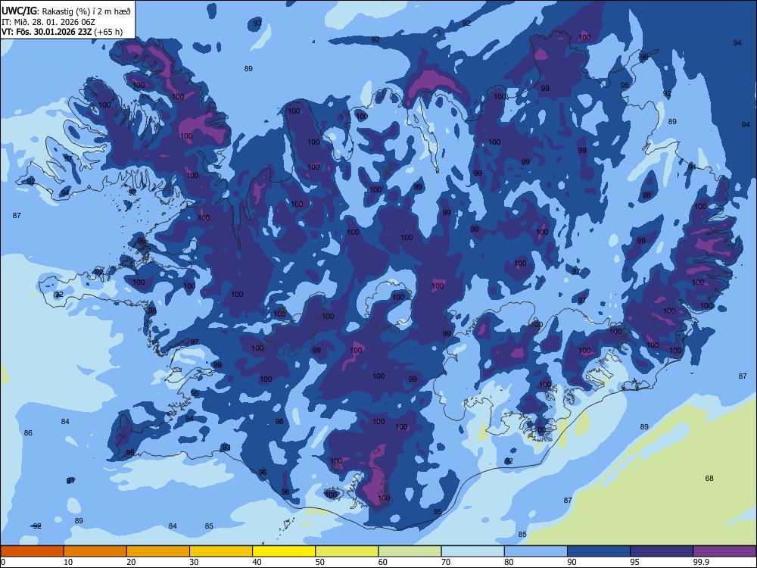Click the '10' legend scale label
757x568 pixels.
(x=68, y=562)
